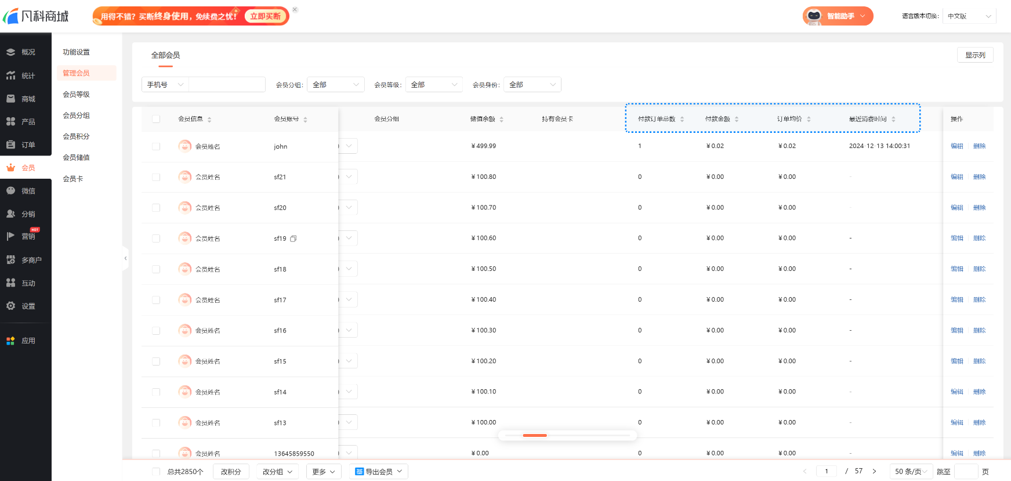Click the avatar in the sf21 row
The height and width of the screenshot is (481, 1011).
(185, 176)
